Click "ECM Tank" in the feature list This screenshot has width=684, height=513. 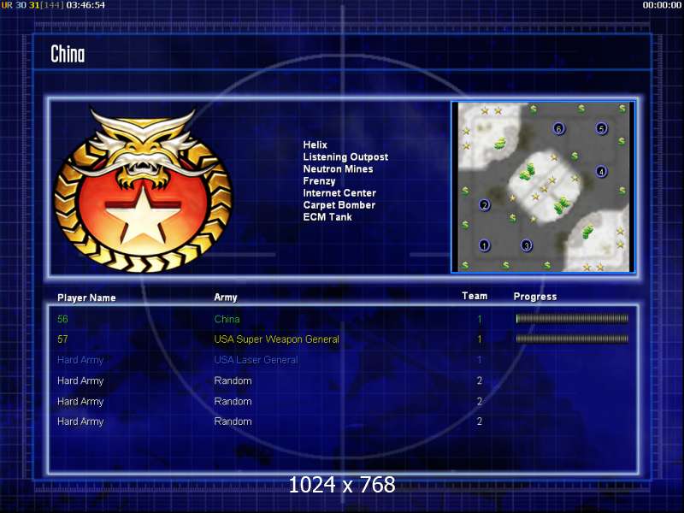[327, 217]
